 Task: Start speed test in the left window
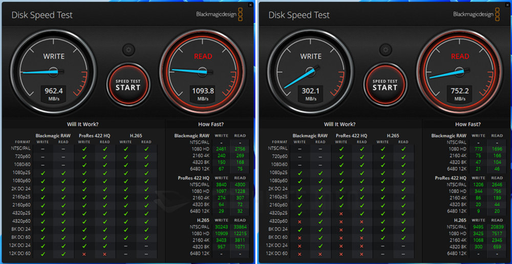[x=128, y=85]
